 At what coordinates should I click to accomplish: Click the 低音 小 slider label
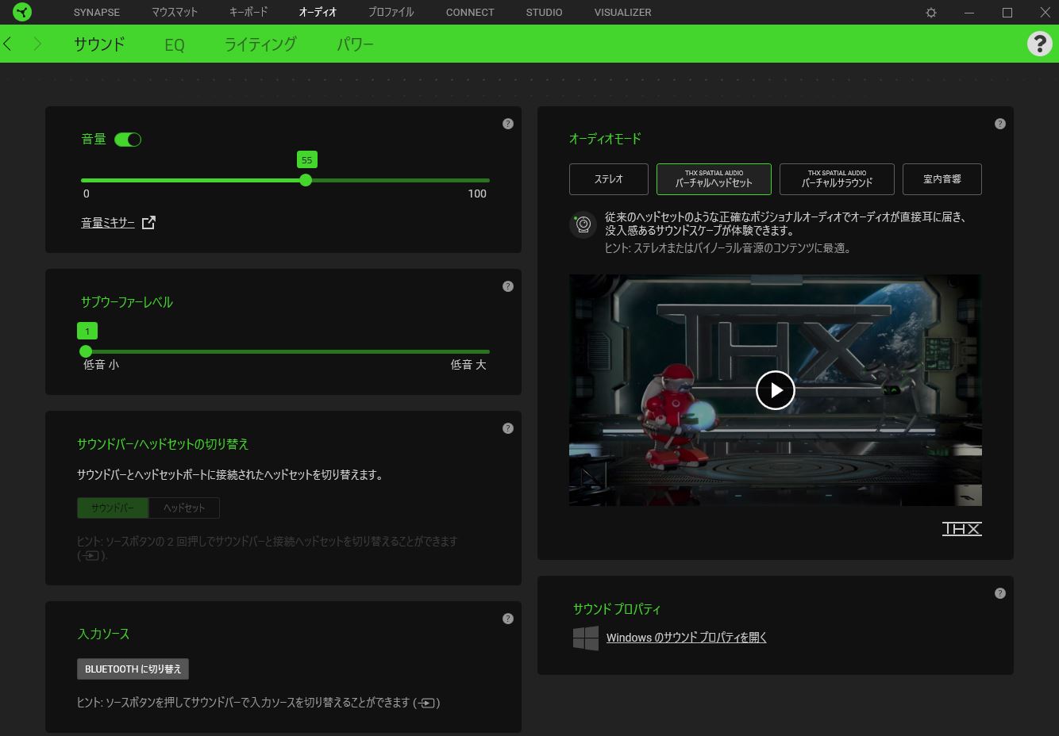[x=102, y=365]
